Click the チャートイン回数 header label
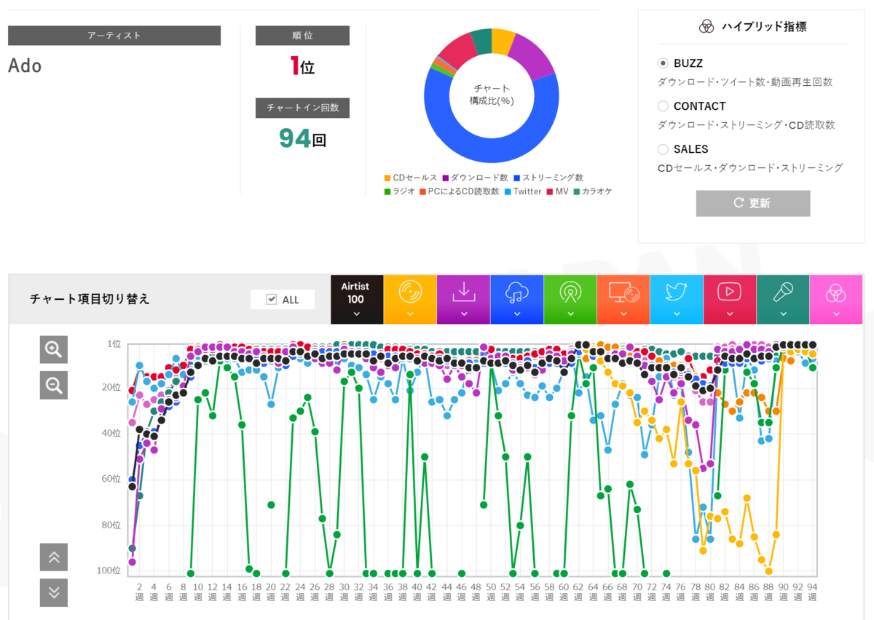Screen dimensions: 874x620 [x=302, y=108]
